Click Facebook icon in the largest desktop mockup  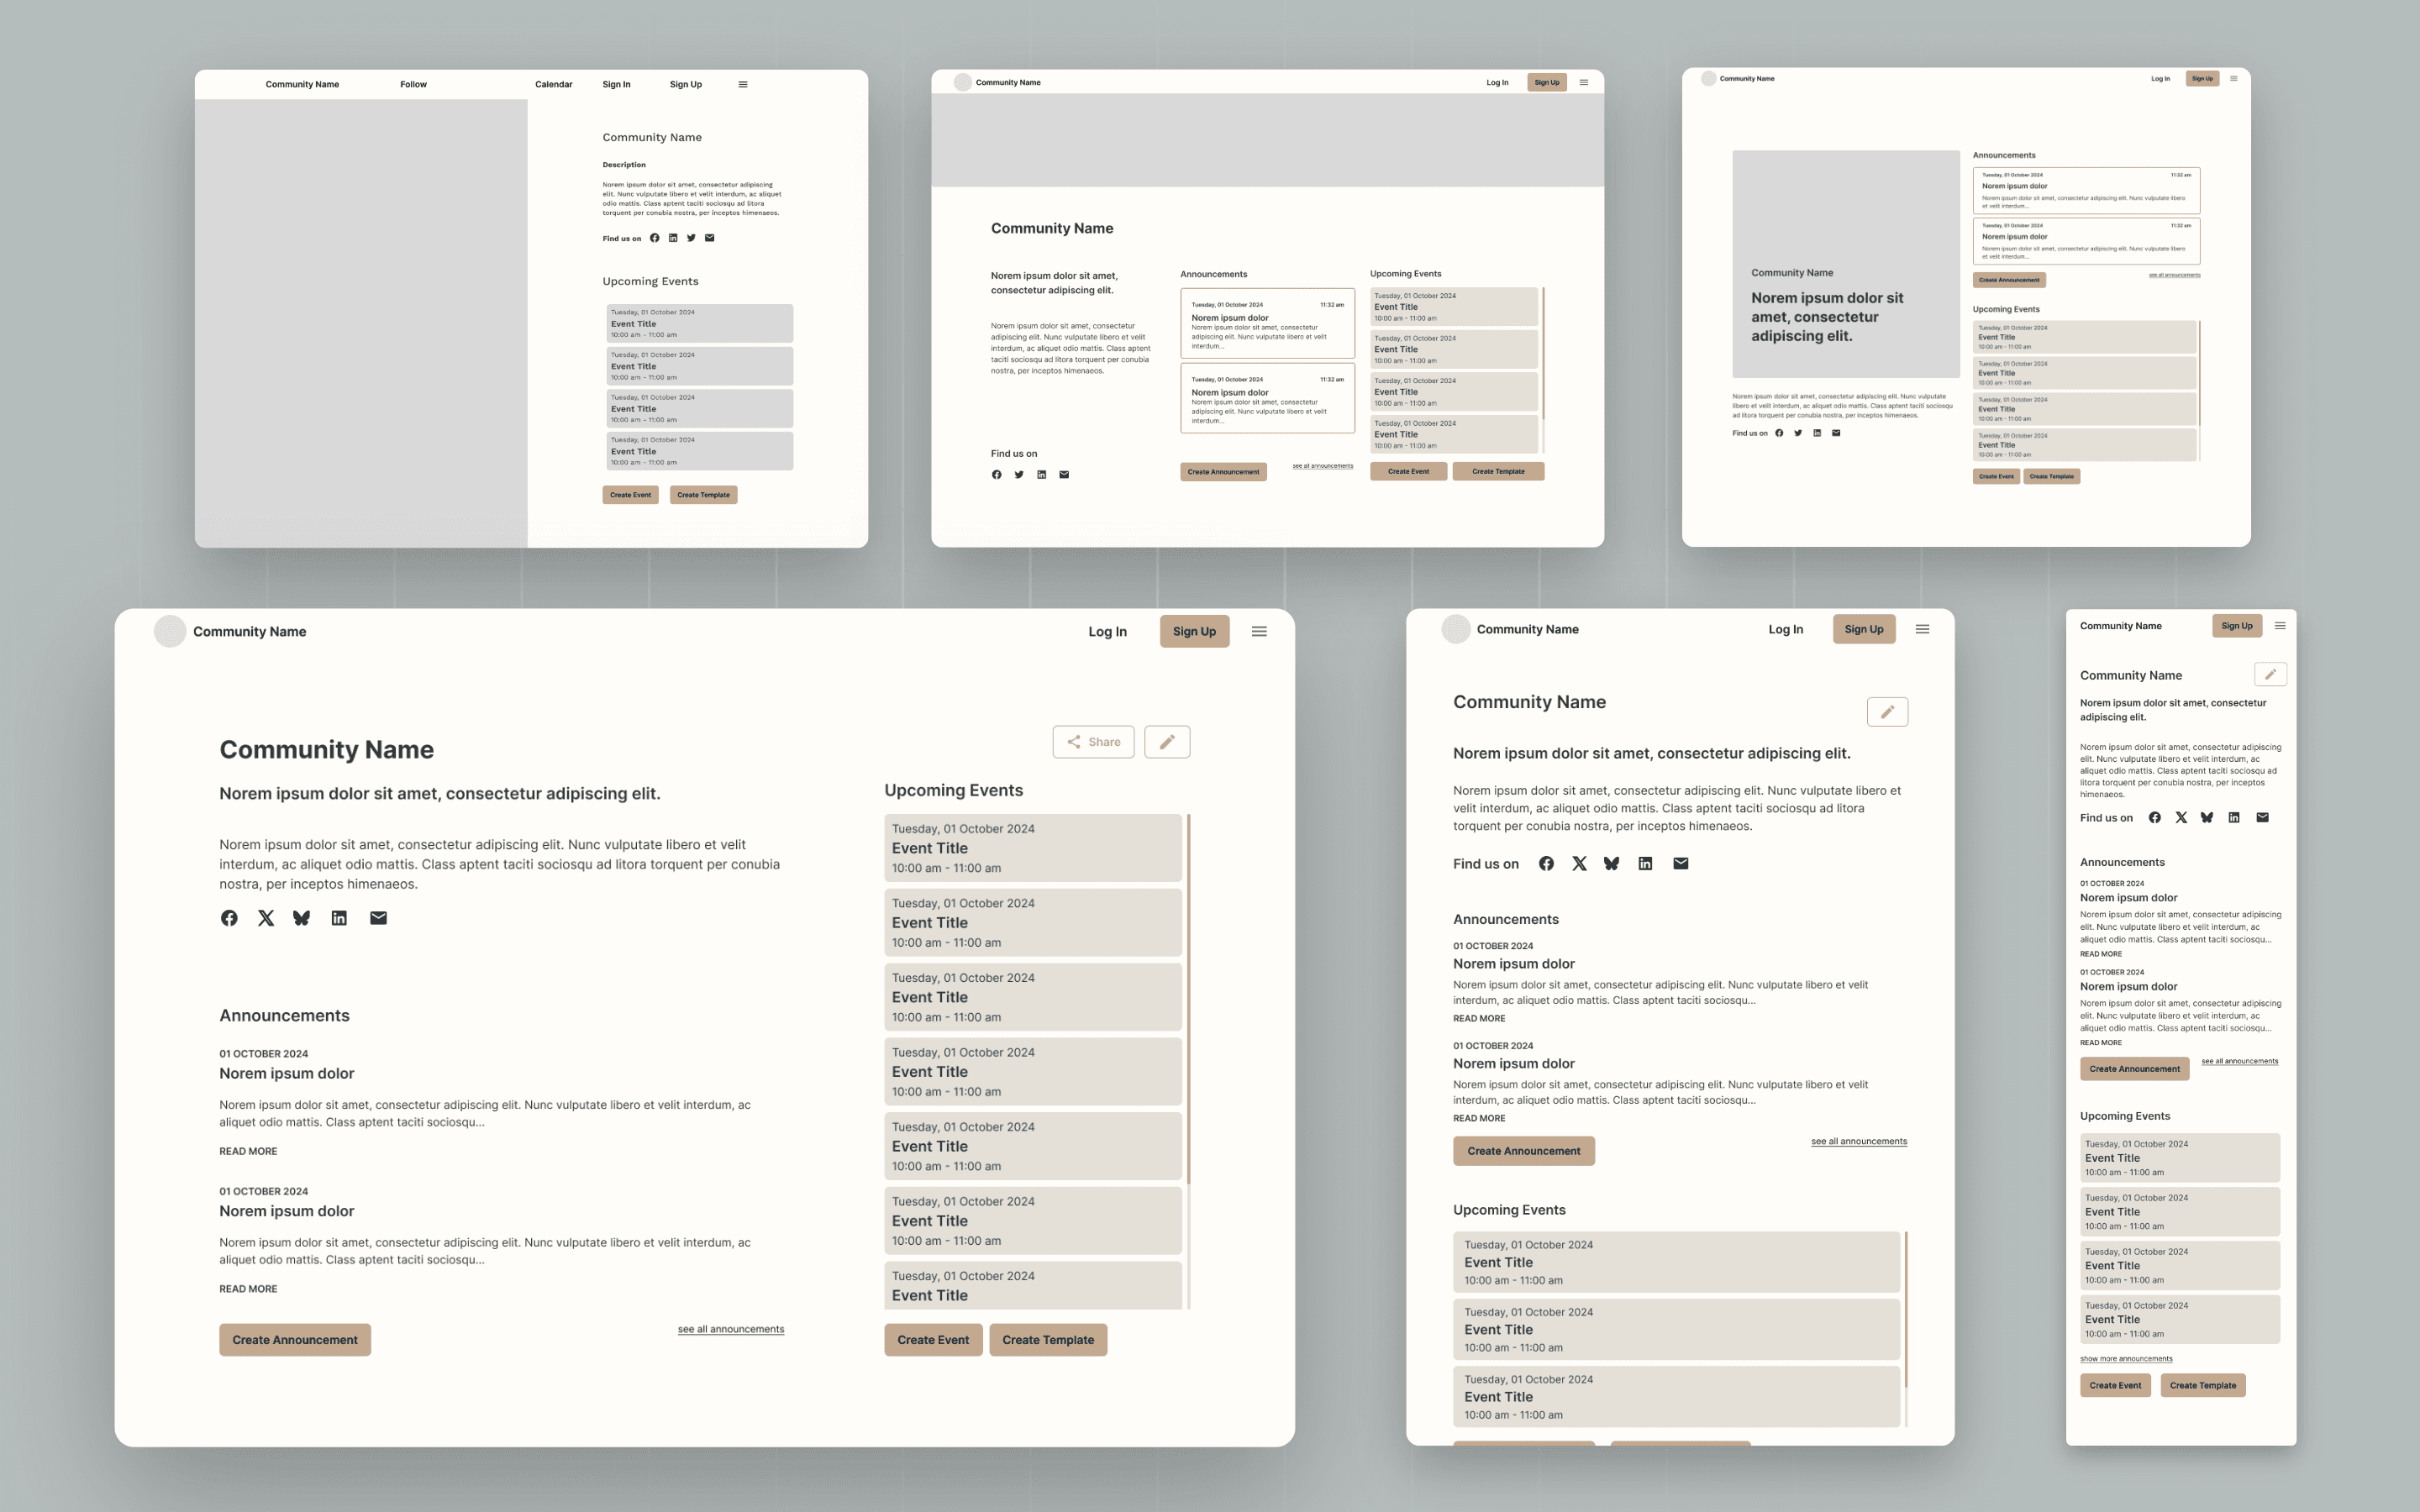pyautogui.click(x=229, y=918)
